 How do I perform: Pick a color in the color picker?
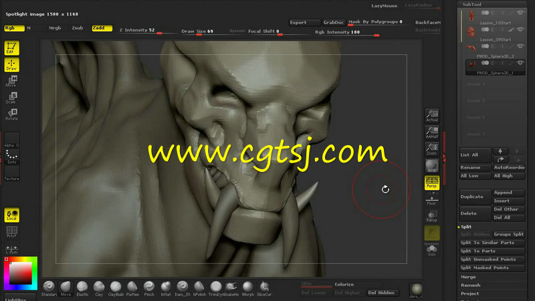coord(21,274)
